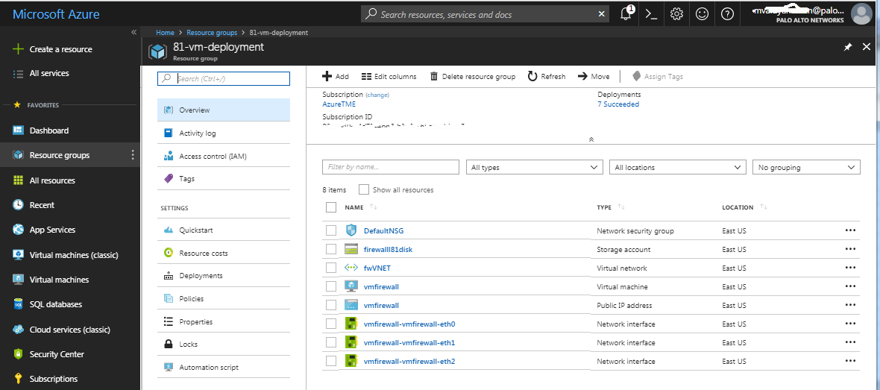The height and width of the screenshot is (390, 880).
Task: Click the Refresh toolbar button
Action: point(547,76)
